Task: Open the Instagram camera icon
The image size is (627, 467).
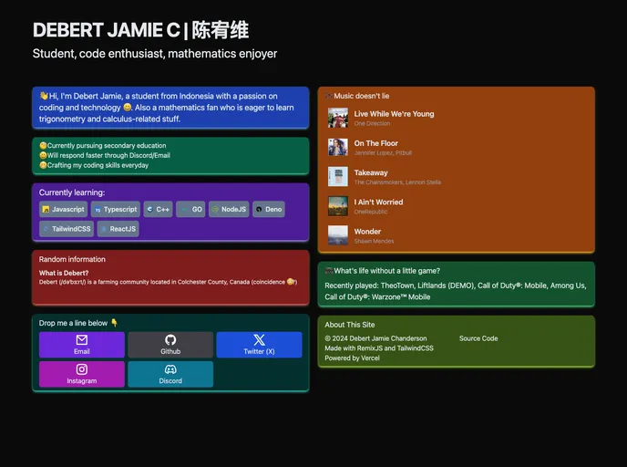Action: pos(82,368)
